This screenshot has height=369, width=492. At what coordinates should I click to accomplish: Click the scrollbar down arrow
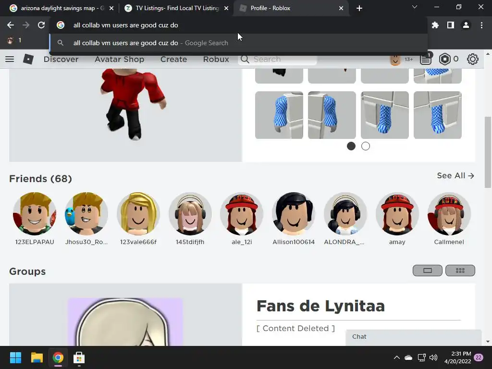pyautogui.click(x=488, y=342)
